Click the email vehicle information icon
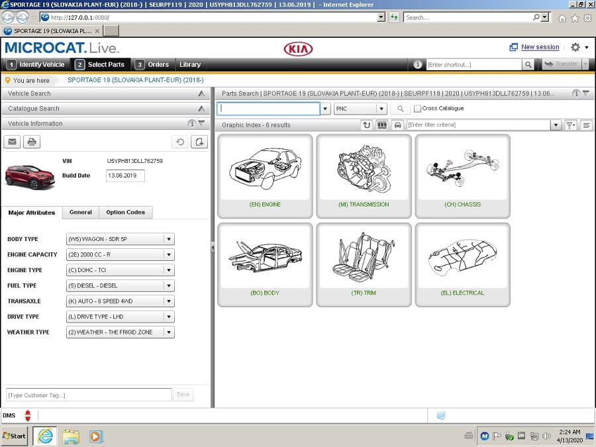The image size is (596, 447). 12,142
